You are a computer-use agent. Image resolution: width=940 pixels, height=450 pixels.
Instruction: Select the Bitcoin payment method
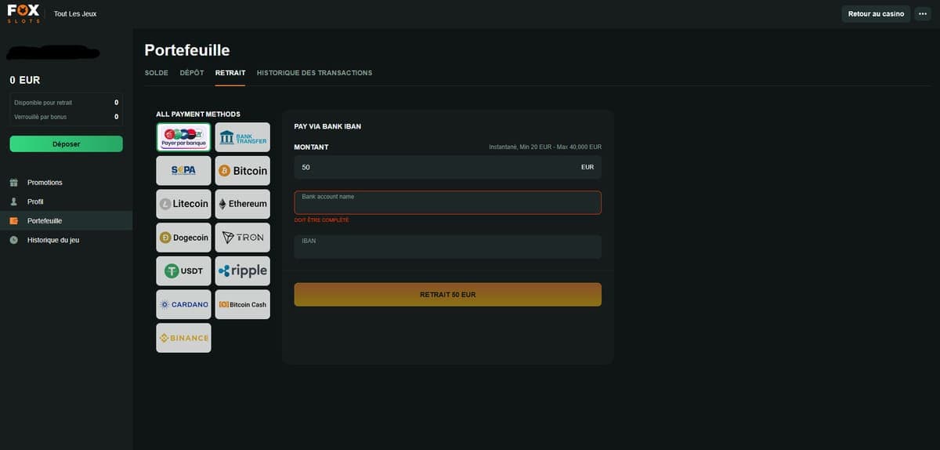point(242,170)
